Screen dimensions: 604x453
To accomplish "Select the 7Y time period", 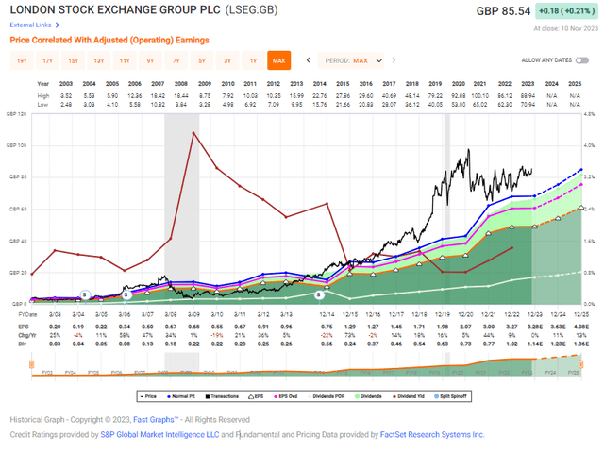I will [x=176, y=60].
